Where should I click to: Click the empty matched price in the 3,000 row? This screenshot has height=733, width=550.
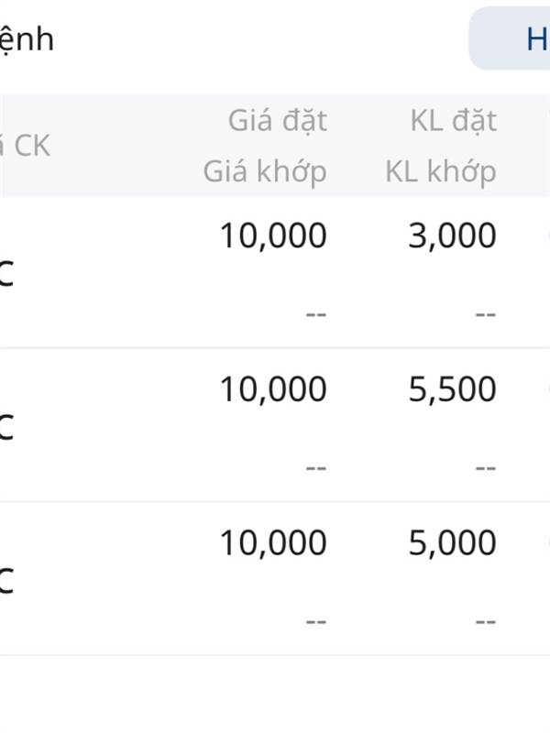[x=316, y=314]
